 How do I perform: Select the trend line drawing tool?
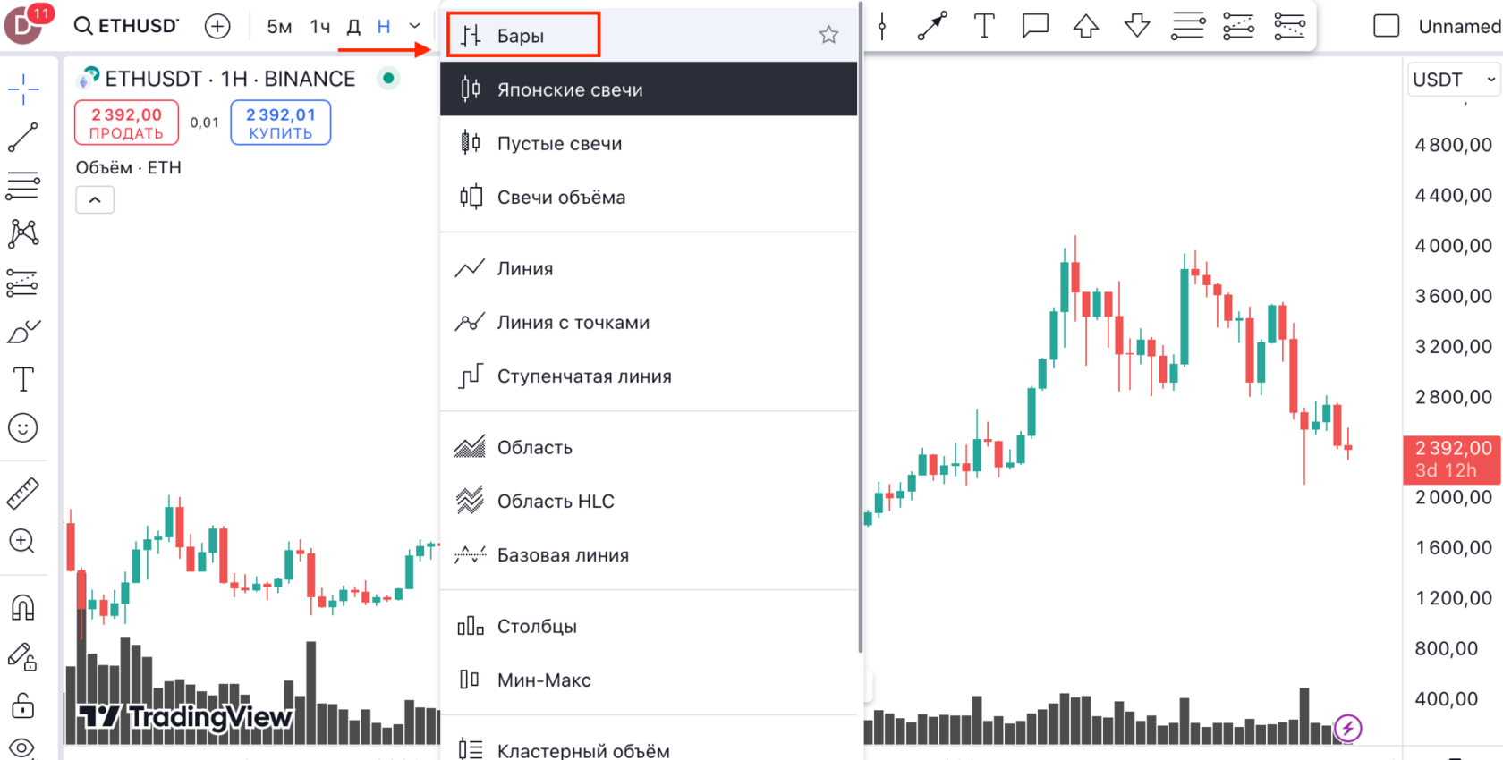(x=23, y=137)
